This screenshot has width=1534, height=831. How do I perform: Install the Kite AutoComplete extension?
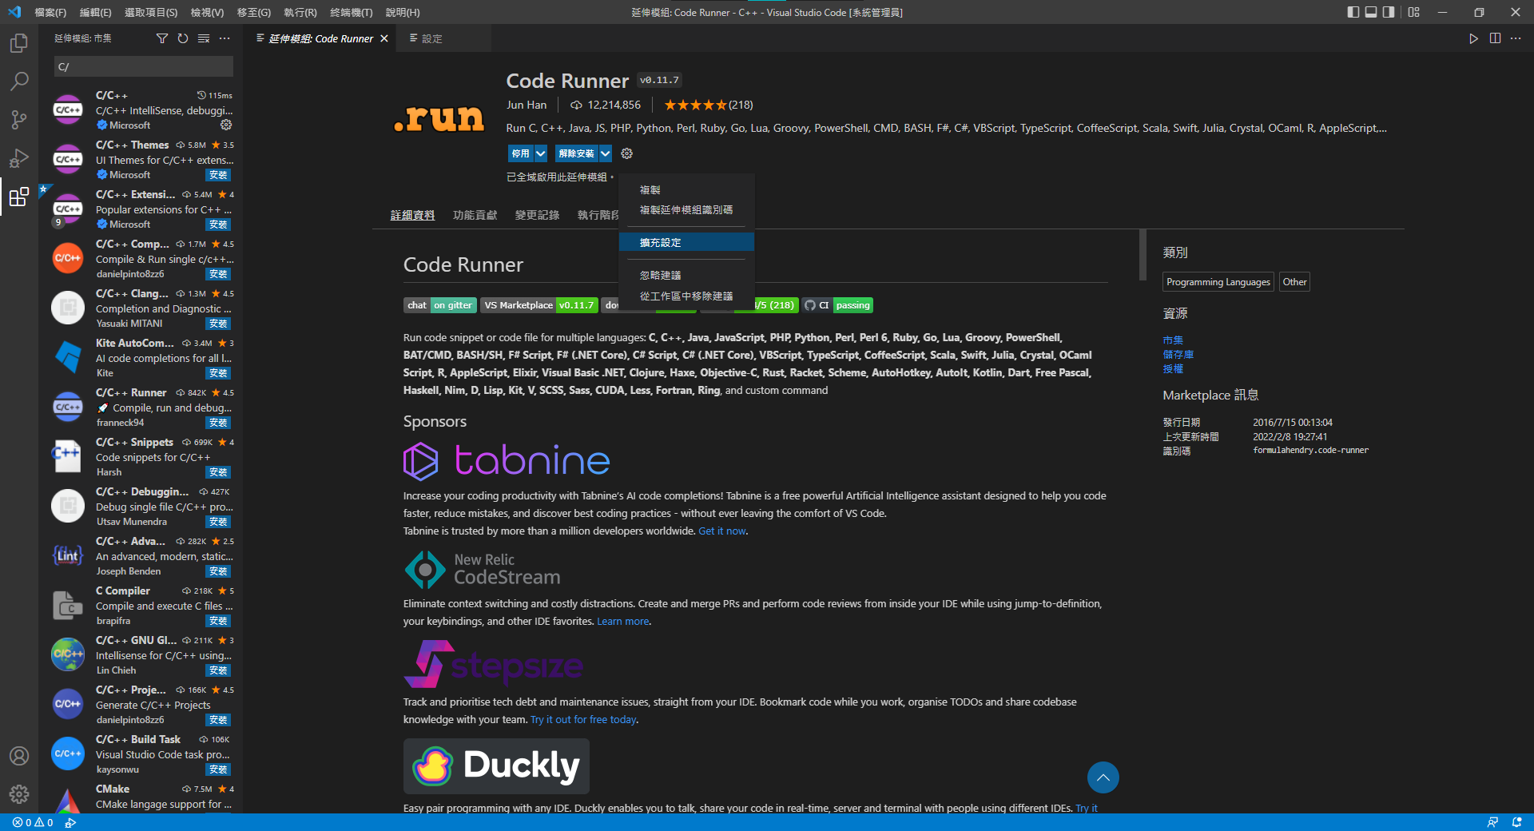click(x=218, y=373)
